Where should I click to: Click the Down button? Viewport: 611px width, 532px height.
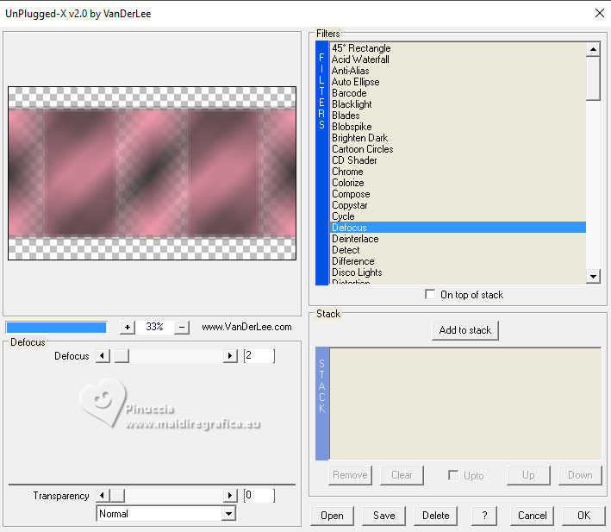[580, 475]
